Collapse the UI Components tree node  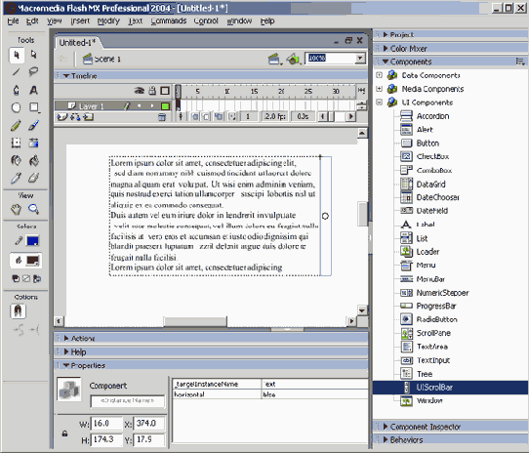(380, 102)
